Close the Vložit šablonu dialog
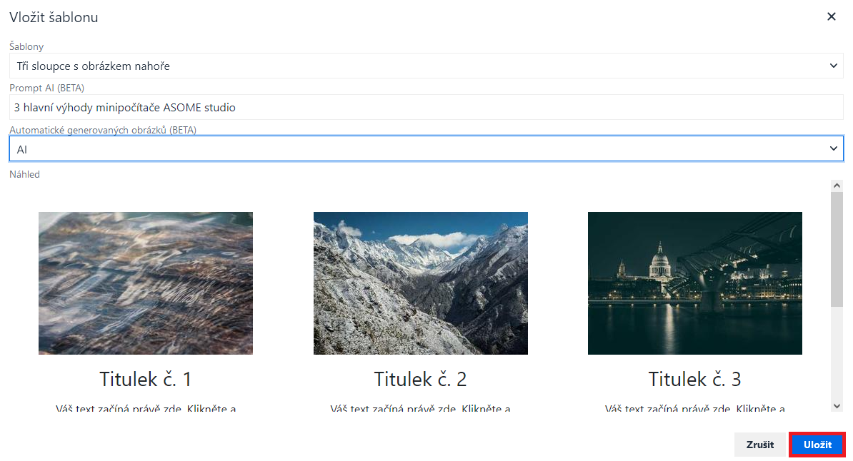Image resolution: width=853 pixels, height=461 pixels. [832, 16]
